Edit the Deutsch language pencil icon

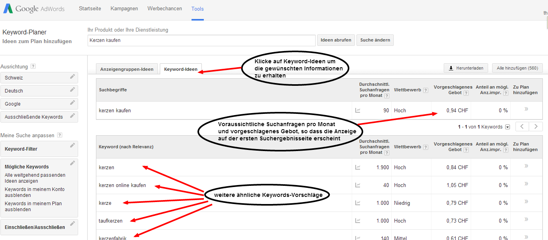coord(72,90)
